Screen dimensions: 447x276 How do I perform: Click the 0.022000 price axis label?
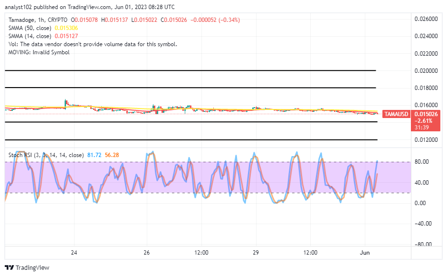(x=426, y=53)
